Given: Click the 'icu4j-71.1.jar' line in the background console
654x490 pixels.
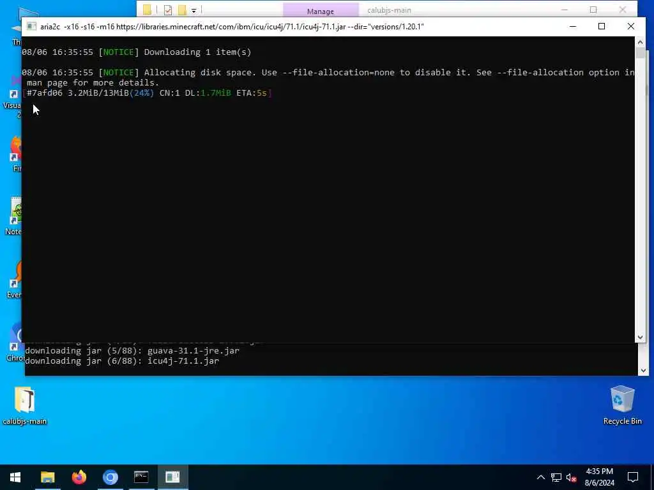Looking at the screenshot, I should [x=122, y=361].
